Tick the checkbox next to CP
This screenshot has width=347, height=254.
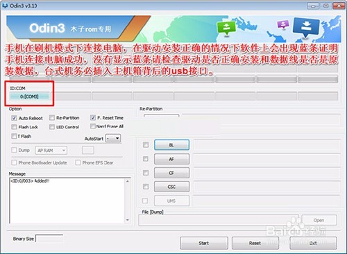146,173
